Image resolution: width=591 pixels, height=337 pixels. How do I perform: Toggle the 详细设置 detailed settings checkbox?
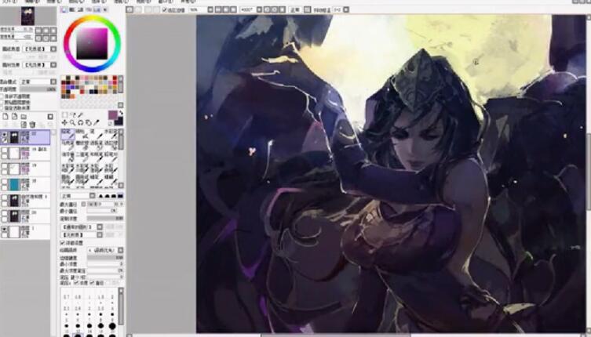point(63,242)
